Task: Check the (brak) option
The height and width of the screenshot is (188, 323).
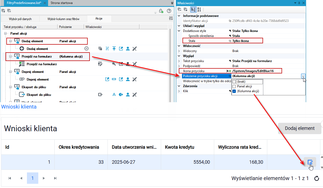Action: [234, 82]
